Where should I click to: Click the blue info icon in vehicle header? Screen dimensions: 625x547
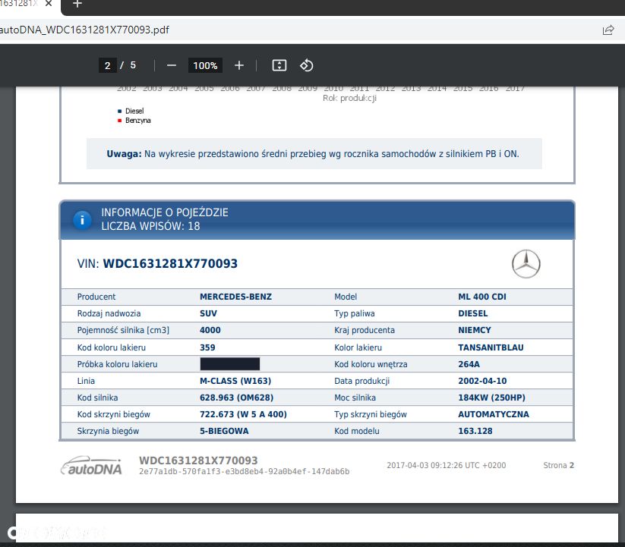[82, 220]
